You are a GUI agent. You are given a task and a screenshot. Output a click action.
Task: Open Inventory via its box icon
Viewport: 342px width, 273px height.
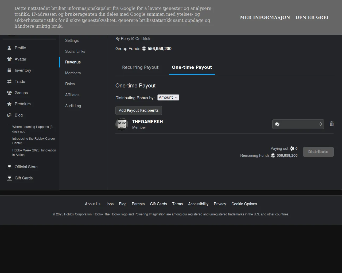tap(9, 70)
